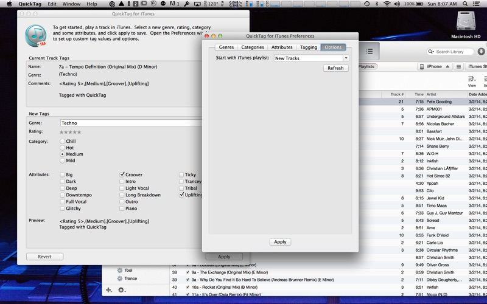Select the Hot category radio button

tap(63, 148)
